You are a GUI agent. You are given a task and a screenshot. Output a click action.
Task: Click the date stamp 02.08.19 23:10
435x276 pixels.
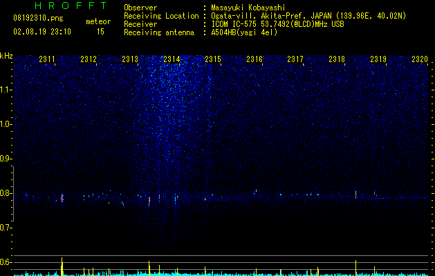42,32
